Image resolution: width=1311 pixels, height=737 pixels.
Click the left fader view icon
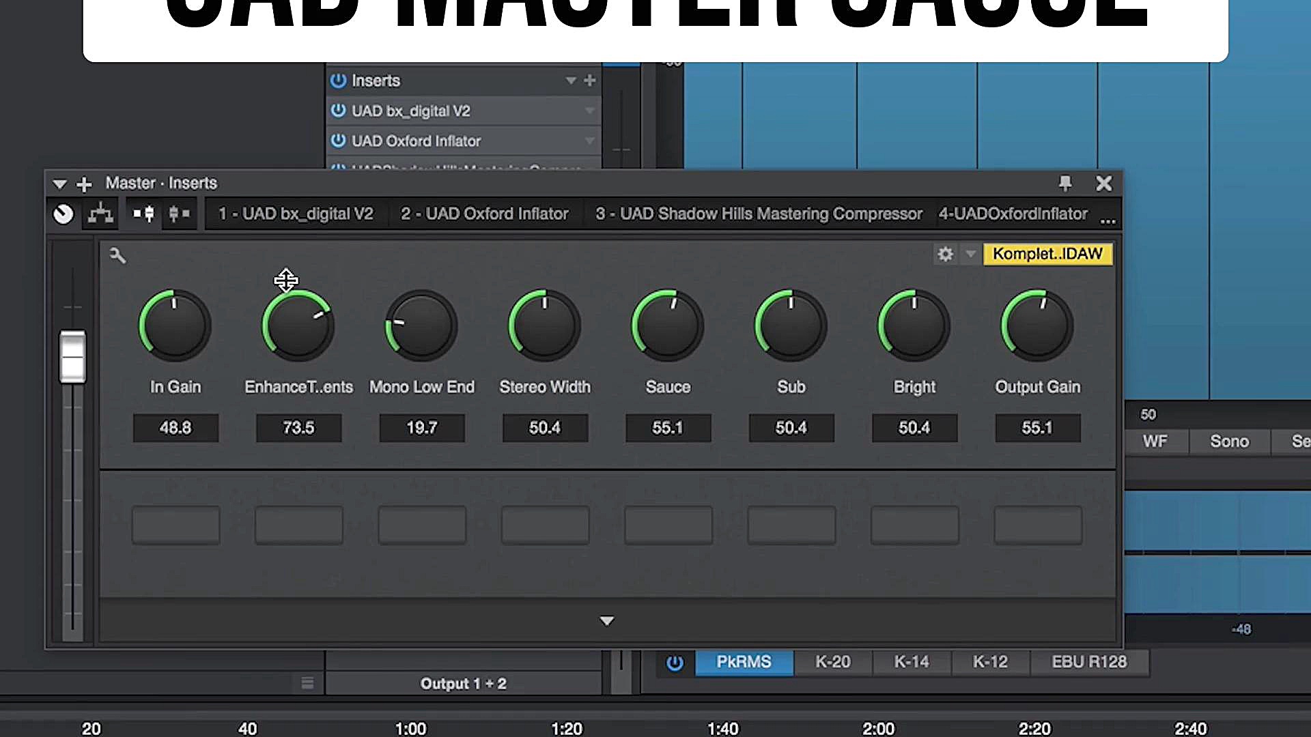(141, 213)
